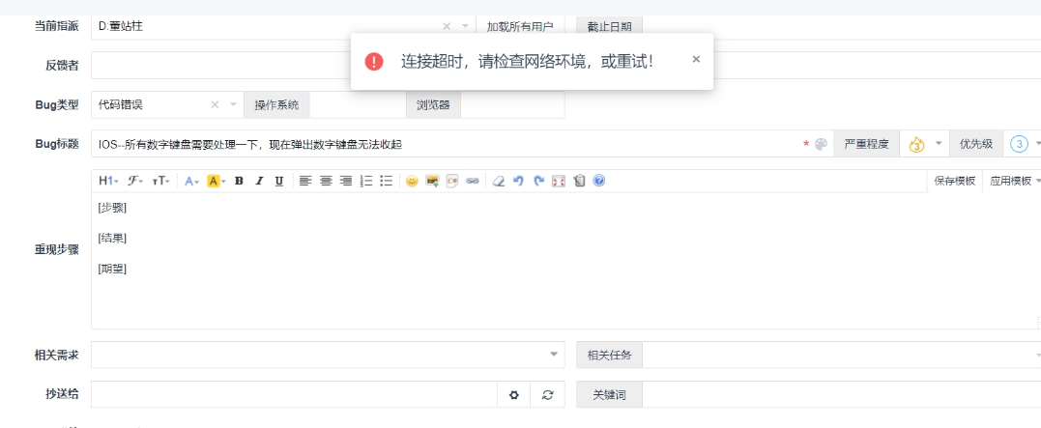Toggle fullscreen editor mode
The height and width of the screenshot is (428, 1041).
tap(559, 181)
